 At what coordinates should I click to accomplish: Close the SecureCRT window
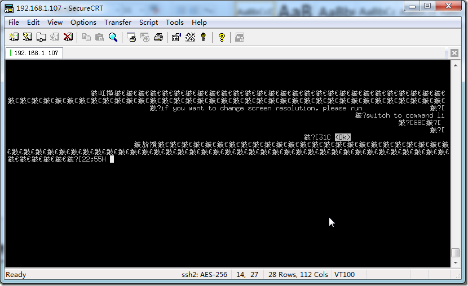[x=448, y=6]
